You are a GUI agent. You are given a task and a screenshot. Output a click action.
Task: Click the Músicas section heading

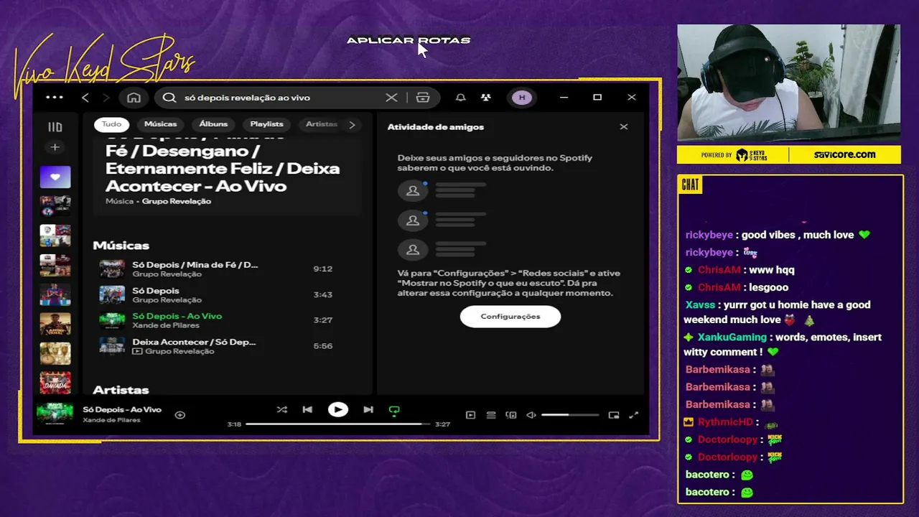pos(121,246)
